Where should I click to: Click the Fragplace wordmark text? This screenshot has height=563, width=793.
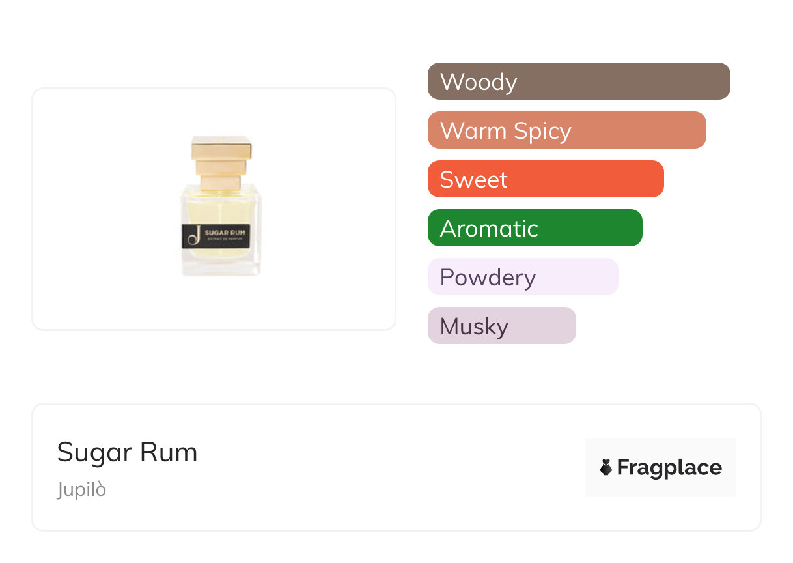pos(669,467)
